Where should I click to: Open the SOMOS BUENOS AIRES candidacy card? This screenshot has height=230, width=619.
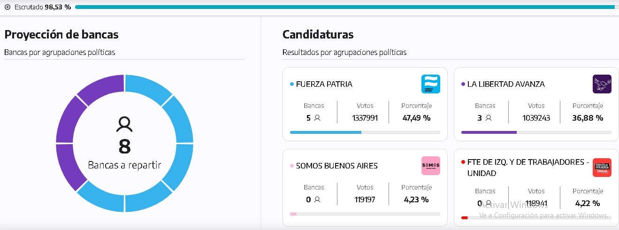(365, 188)
